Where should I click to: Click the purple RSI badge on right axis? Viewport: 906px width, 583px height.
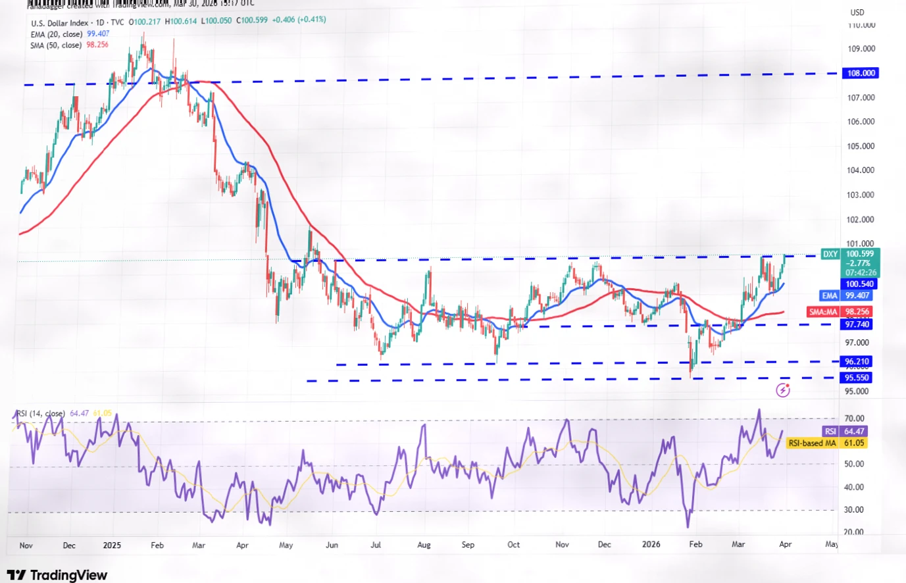point(830,431)
